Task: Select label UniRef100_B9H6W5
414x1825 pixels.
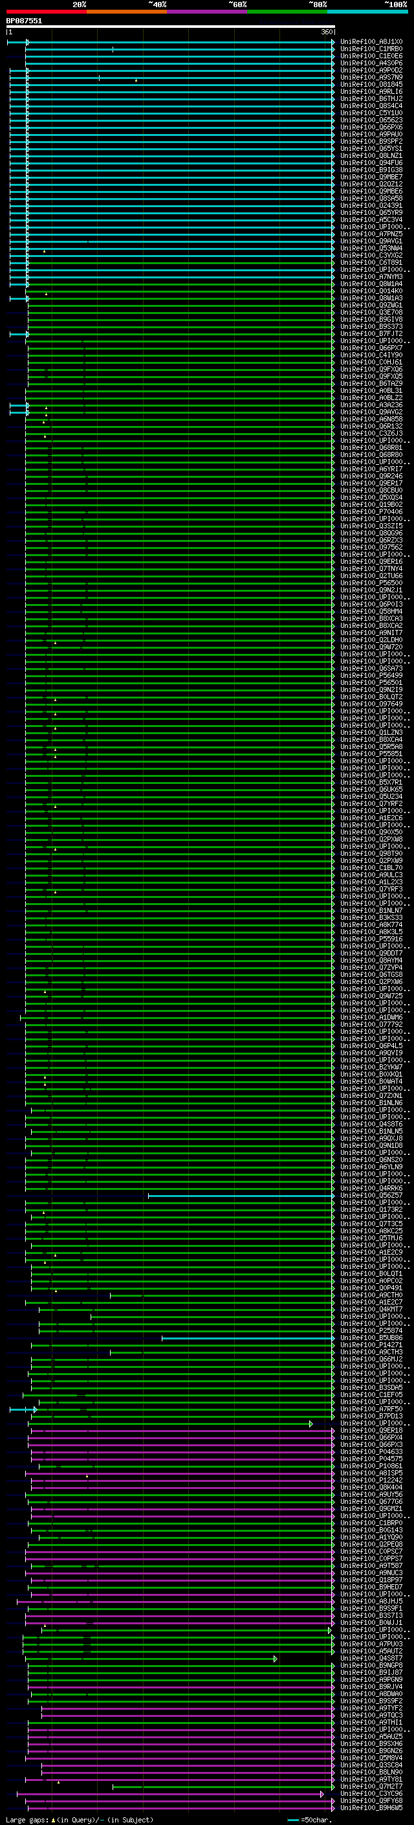Action: click(371, 1808)
